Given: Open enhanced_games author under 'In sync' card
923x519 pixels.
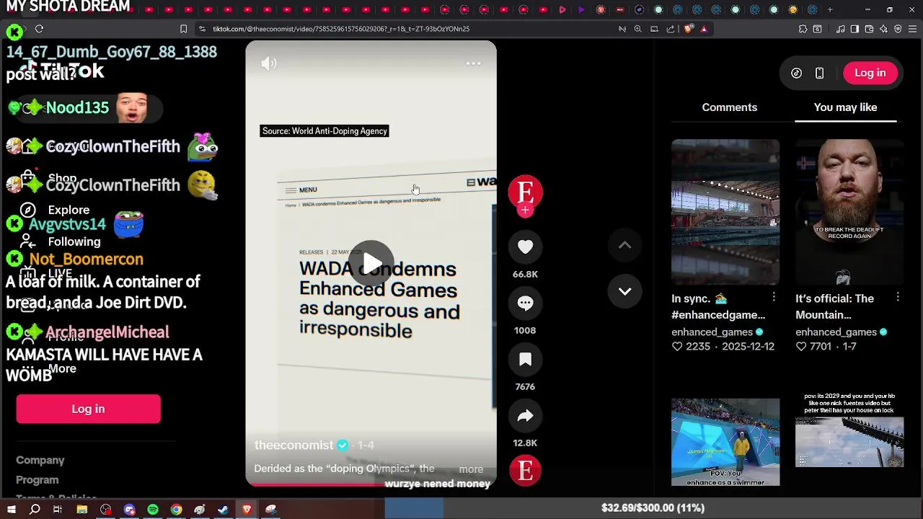Looking at the screenshot, I should [x=712, y=332].
